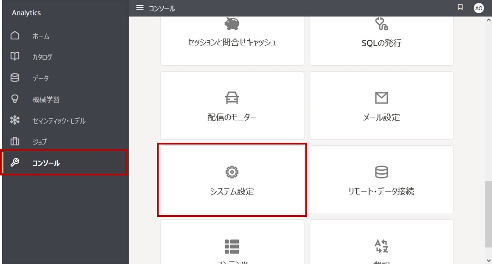This screenshot has height=264, width=492.
Task: Click the remote data connection database icon
Action: point(382,172)
